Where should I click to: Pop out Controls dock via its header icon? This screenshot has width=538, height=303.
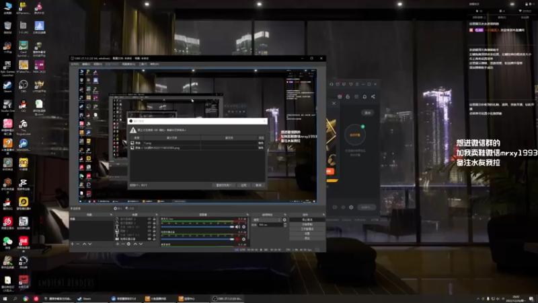tap(323, 215)
